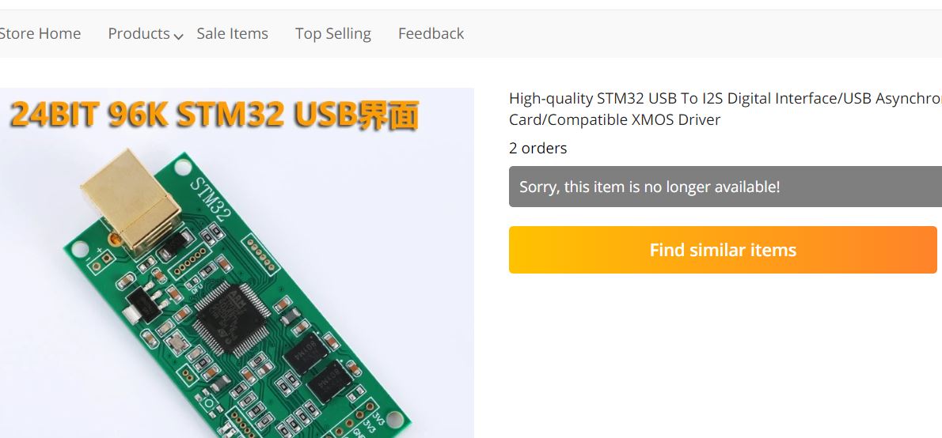Image resolution: width=942 pixels, height=438 pixels.
Task: Click the upper of two small black ICs
Action: tap(306, 354)
